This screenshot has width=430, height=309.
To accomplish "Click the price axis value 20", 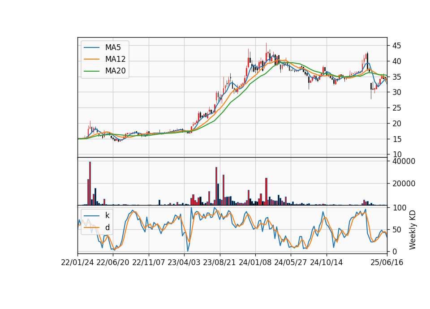I will point(396,124).
